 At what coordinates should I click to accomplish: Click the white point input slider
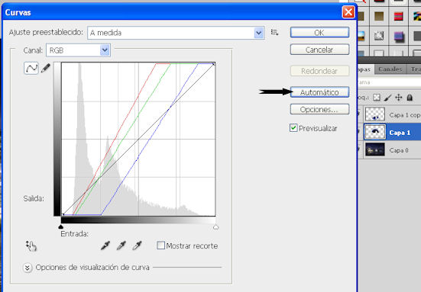[215, 227]
